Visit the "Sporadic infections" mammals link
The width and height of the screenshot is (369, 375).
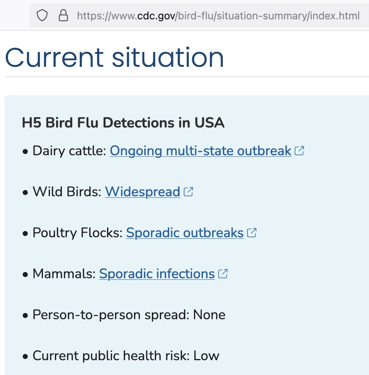point(157,274)
